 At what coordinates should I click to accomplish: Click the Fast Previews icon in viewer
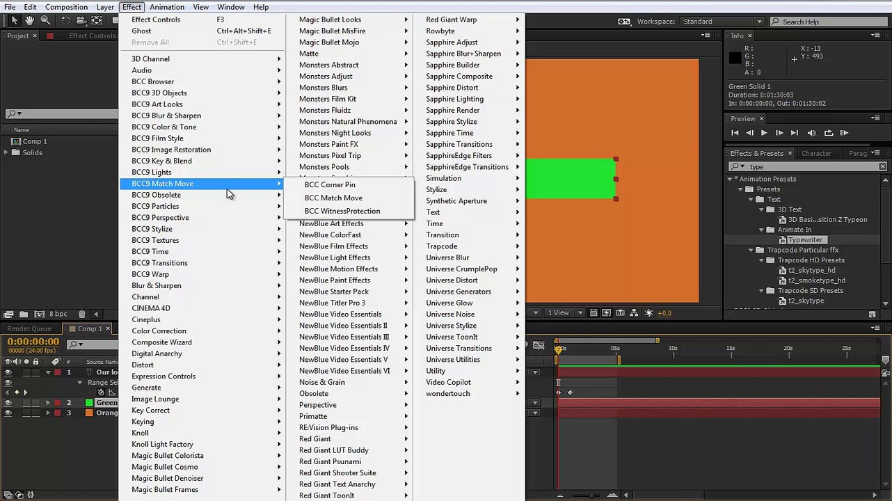pos(607,313)
